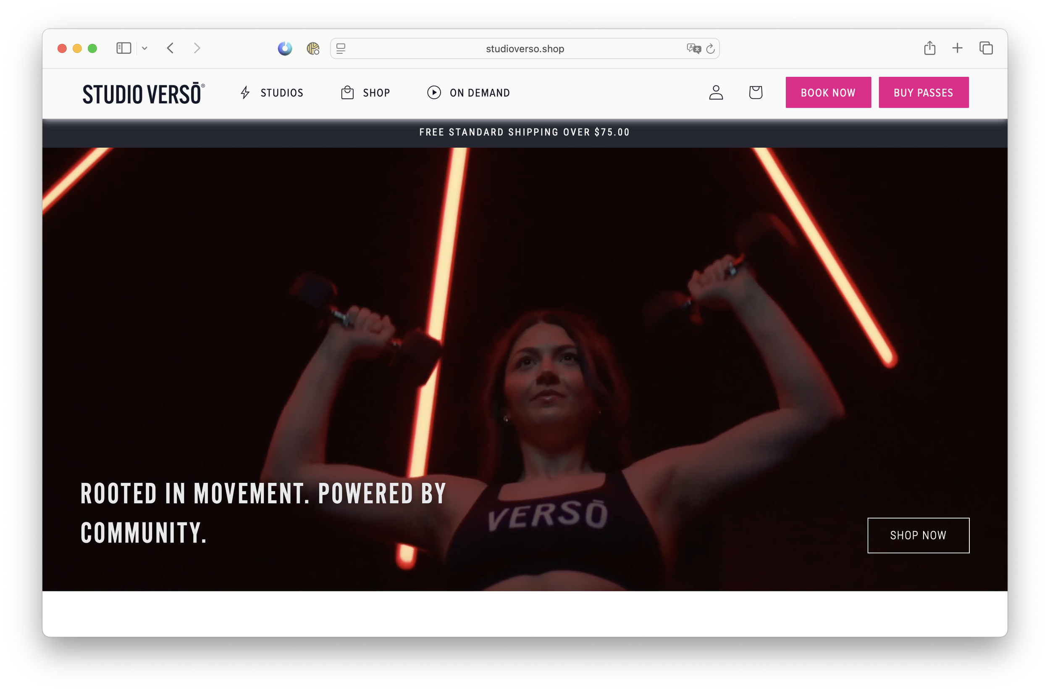Click the blue circular extension icon
1050x693 pixels.
click(285, 48)
